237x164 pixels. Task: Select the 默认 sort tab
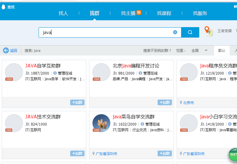point(222,50)
